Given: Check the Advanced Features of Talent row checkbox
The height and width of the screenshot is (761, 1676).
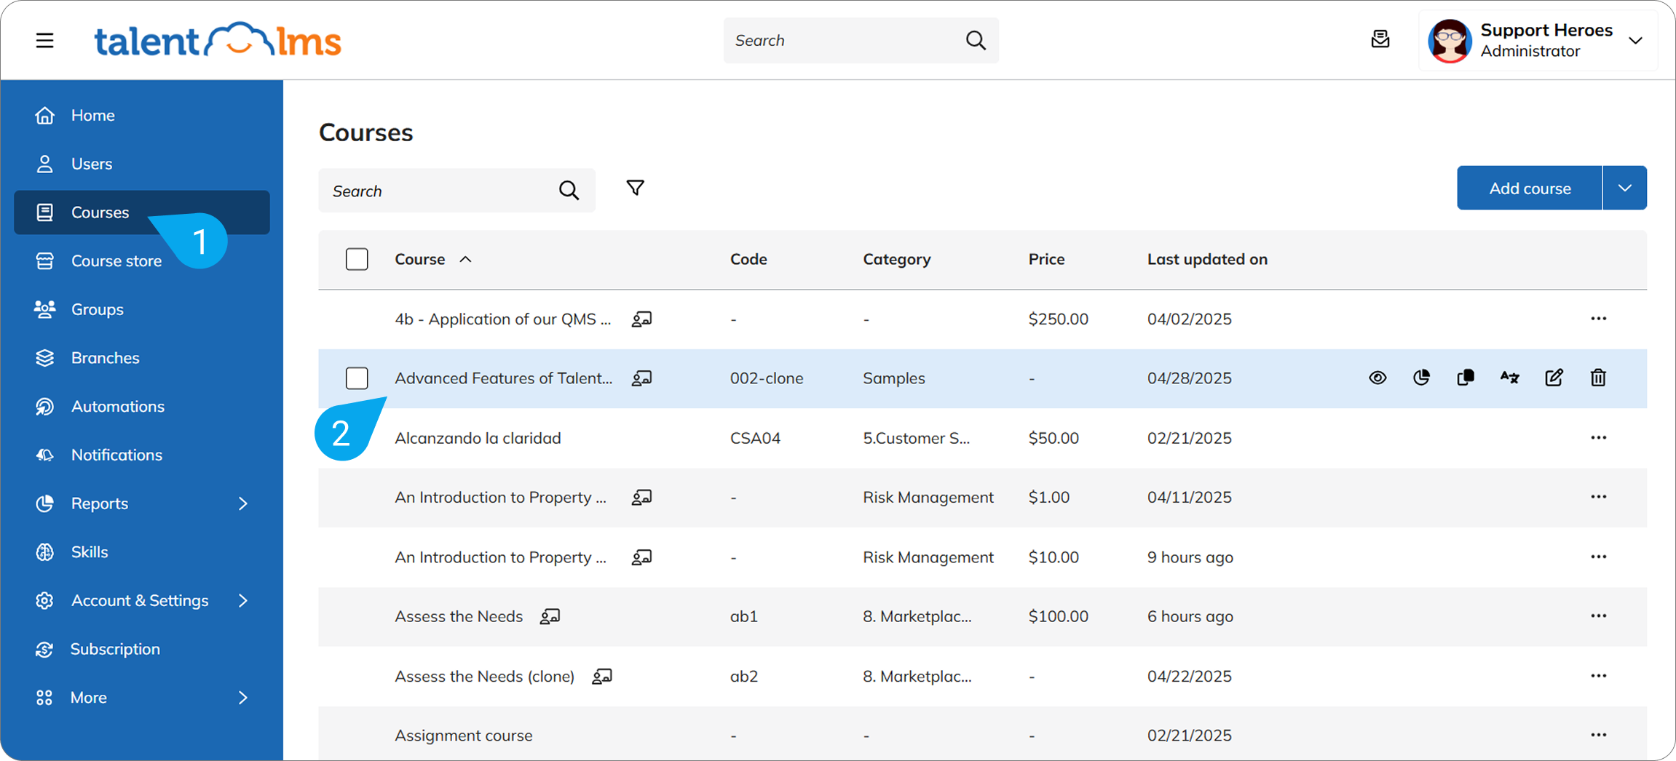Looking at the screenshot, I should pyautogui.click(x=357, y=378).
